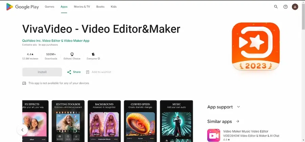Open the Kids tab
The height and width of the screenshot is (142, 305).
[114, 7]
